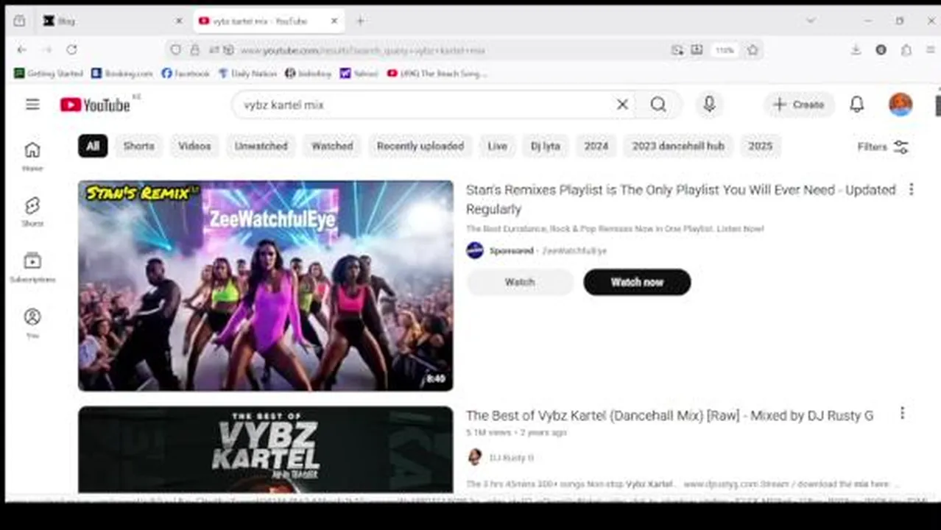Click the gray Watch button
This screenshot has height=530, width=941.
point(520,282)
